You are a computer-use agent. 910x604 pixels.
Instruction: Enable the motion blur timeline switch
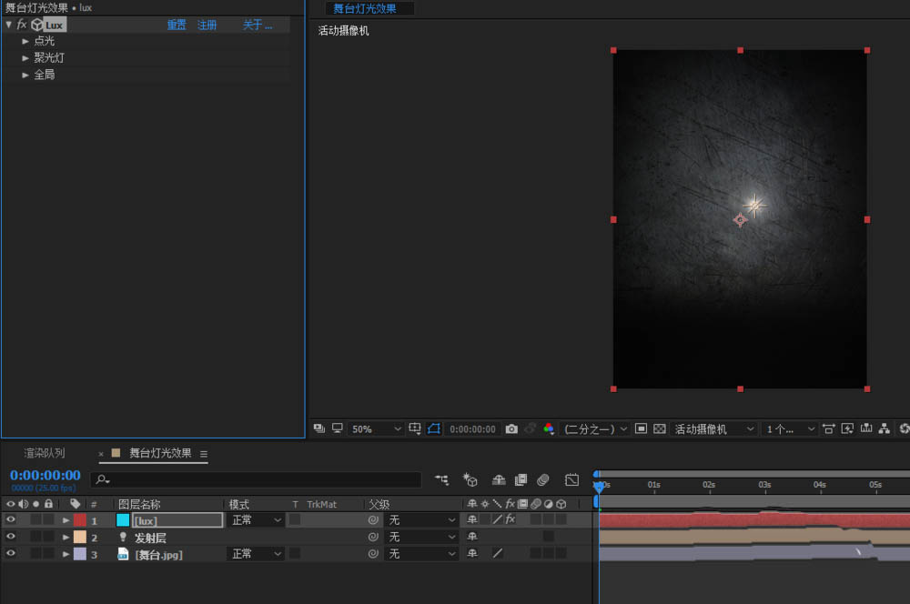[542, 479]
